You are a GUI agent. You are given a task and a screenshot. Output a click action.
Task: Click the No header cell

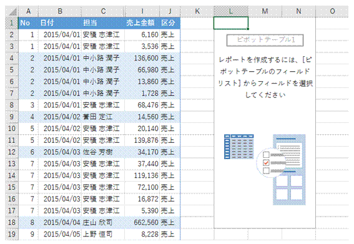29,23
